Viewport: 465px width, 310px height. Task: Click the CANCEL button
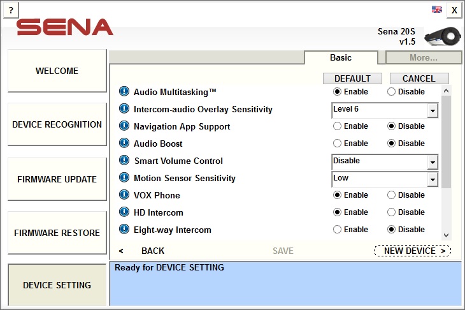(419, 78)
